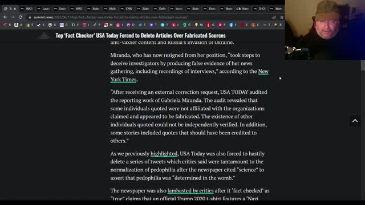Close the active summit.news tab
Screen dimensions: 365x205
click(15, 9)
